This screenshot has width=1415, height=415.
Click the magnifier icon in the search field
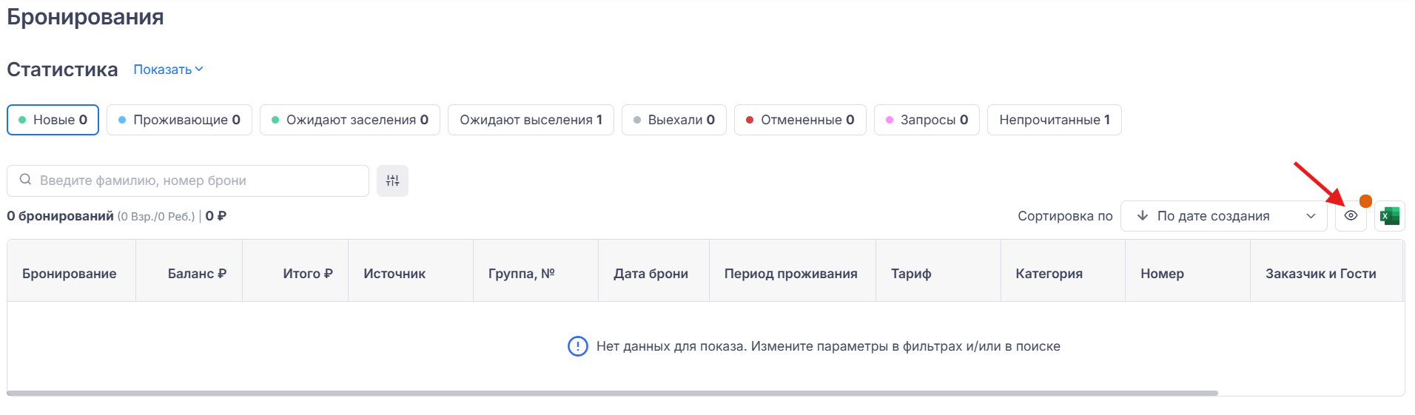point(25,180)
